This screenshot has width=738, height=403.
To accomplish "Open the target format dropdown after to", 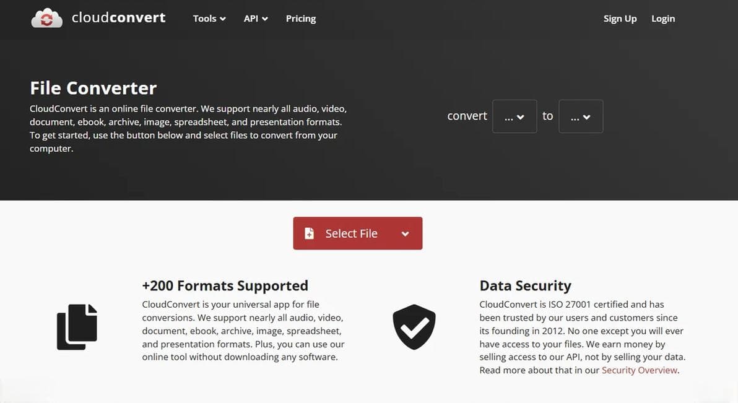I will [x=581, y=116].
